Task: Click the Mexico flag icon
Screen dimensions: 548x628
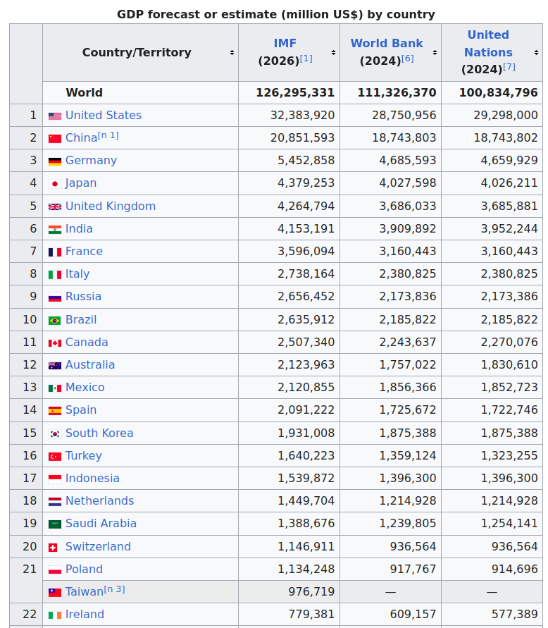Action: click(x=55, y=388)
